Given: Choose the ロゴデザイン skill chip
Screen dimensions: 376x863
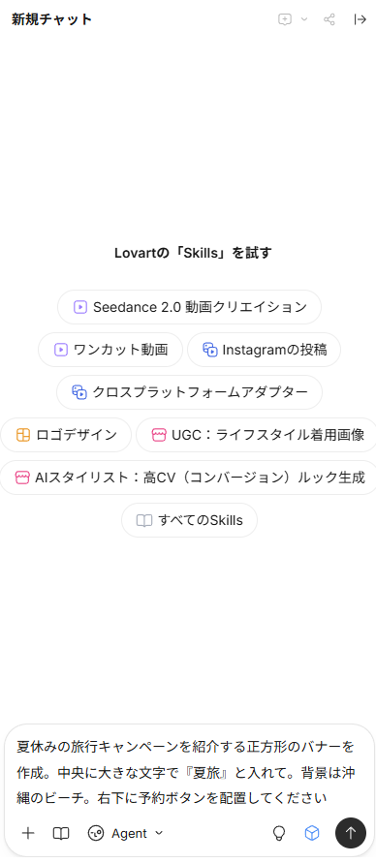Looking at the screenshot, I should tap(66, 435).
